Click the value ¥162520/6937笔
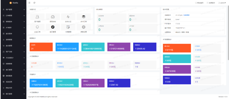229x99 pixels. tap(91, 85)
